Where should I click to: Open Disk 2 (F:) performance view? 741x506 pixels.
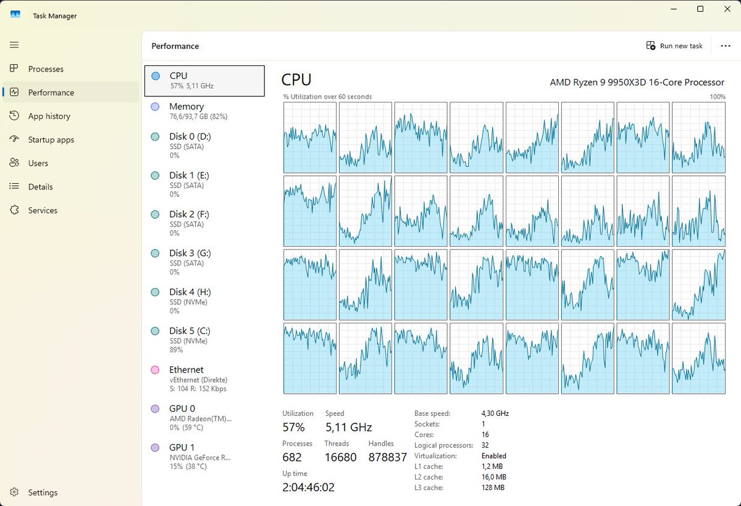click(x=204, y=223)
